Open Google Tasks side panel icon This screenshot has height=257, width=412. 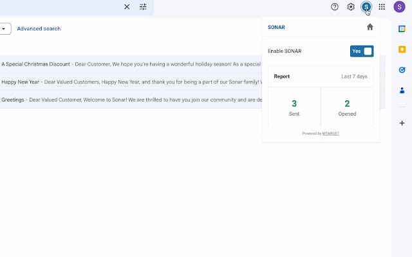click(402, 70)
